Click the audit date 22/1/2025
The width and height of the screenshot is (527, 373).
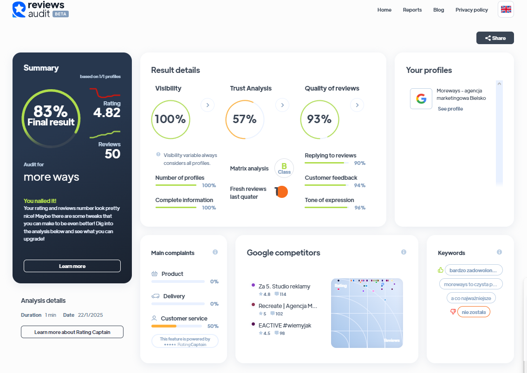coord(91,315)
